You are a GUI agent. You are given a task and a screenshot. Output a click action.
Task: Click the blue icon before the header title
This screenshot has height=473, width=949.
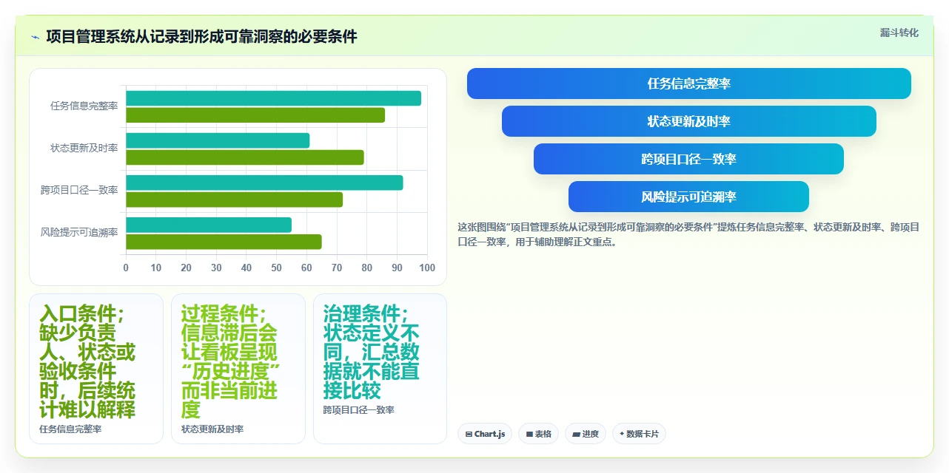point(35,37)
